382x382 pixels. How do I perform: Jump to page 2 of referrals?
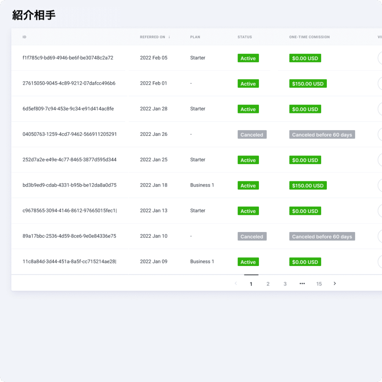268,284
